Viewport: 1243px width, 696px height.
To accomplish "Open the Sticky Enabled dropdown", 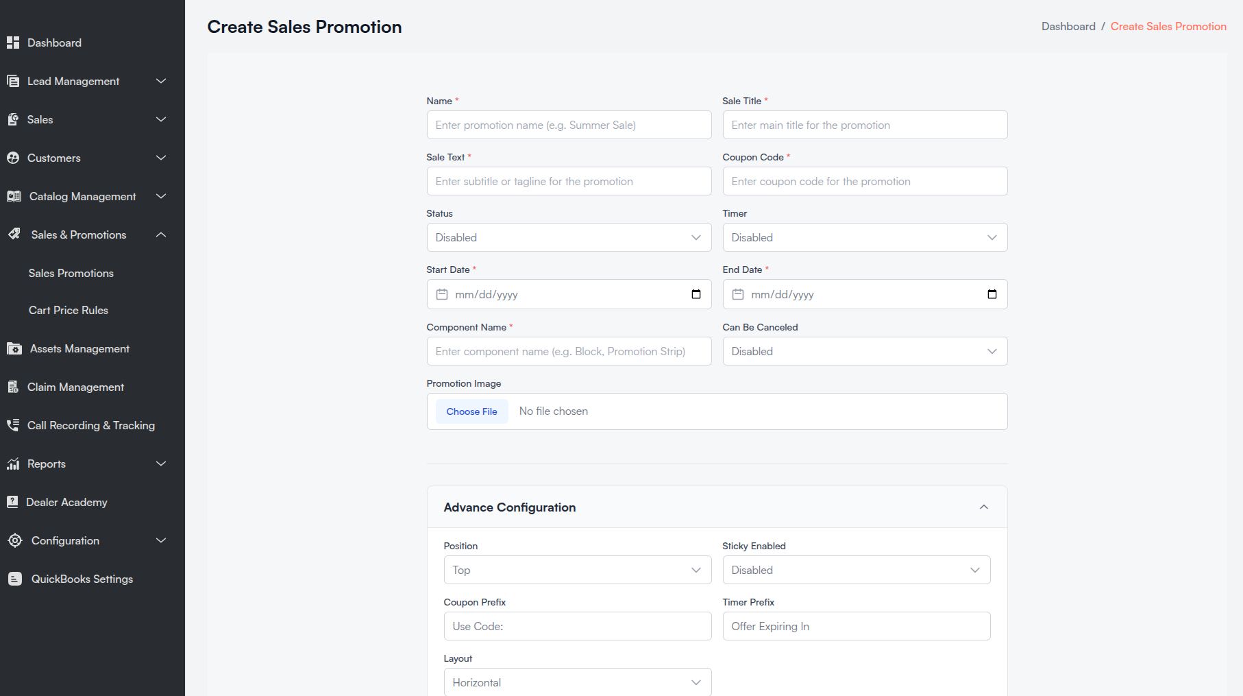I will pyautogui.click(x=857, y=570).
